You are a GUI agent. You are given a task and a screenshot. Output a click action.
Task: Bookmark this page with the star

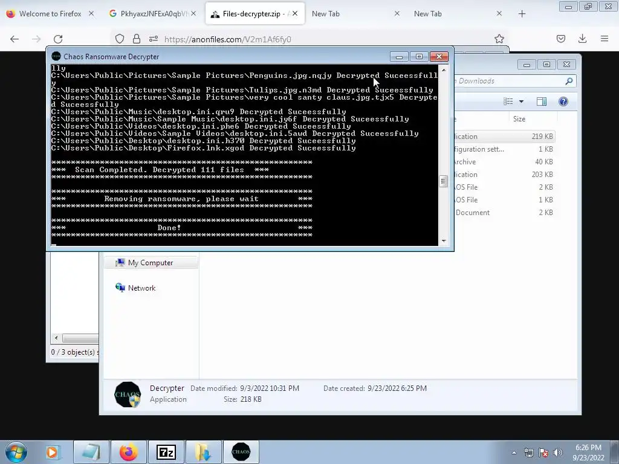[499, 39]
